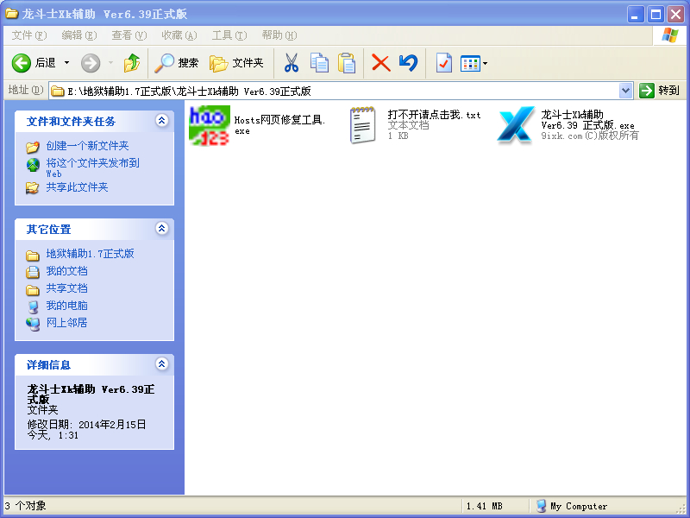Click the Cut scissors icon

(x=291, y=63)
